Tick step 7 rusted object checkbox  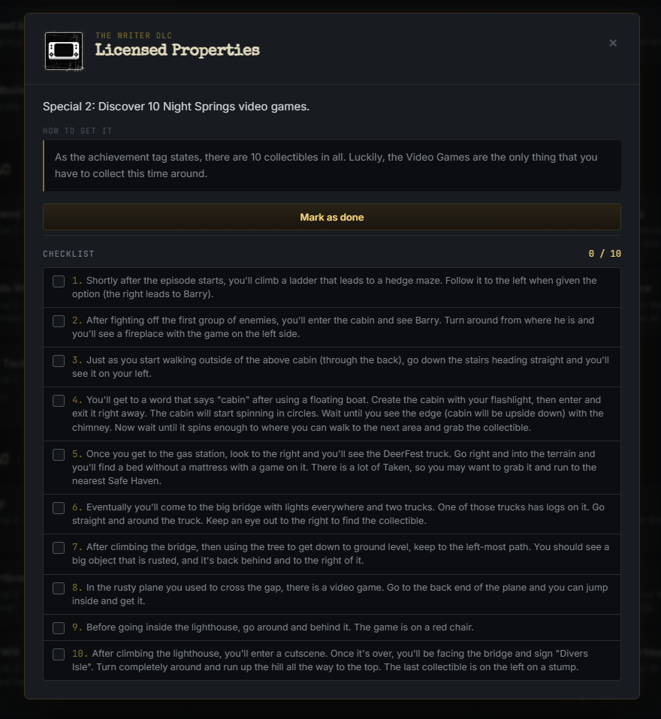[59, 548]
